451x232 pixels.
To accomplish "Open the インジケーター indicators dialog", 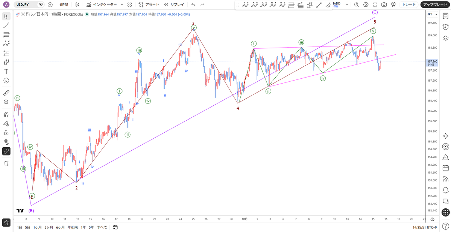I will click(x=102, y=4).
